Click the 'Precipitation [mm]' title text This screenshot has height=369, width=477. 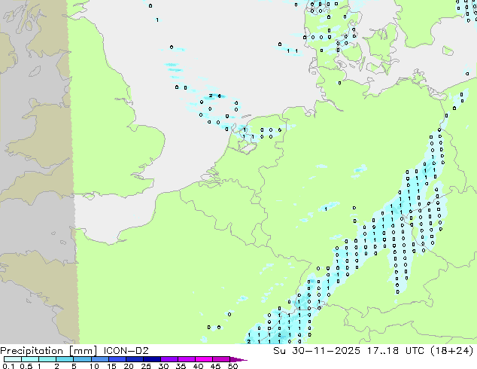point(49,351)
